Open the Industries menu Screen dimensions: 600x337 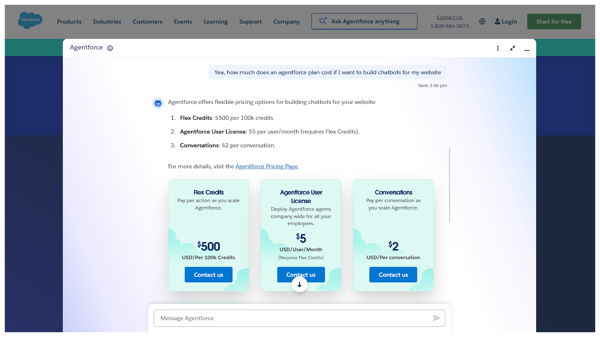(x=107, y=22)
